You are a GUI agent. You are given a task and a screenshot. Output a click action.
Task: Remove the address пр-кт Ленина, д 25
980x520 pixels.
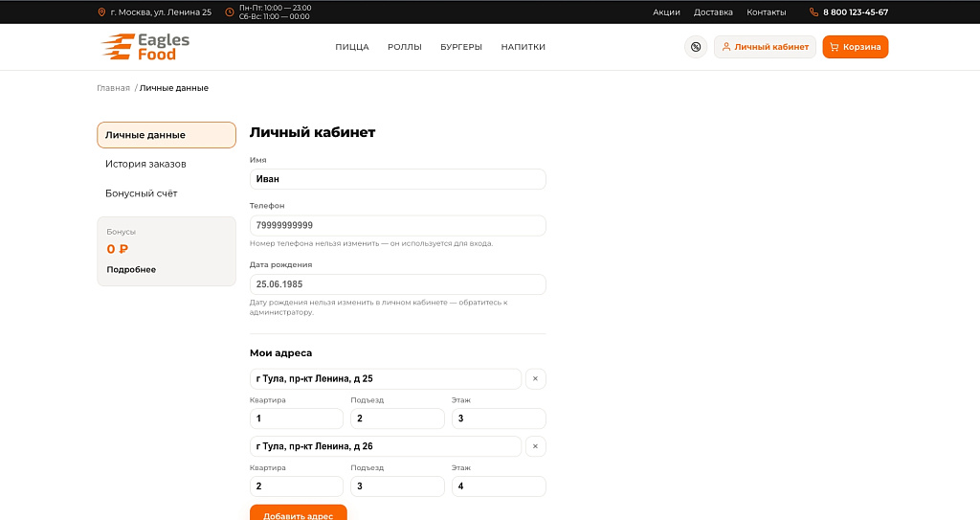(x=536, y=378)
